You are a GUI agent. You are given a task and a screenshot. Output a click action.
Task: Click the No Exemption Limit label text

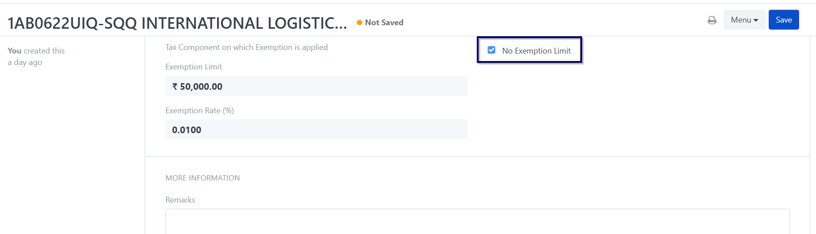pos(536,51)
